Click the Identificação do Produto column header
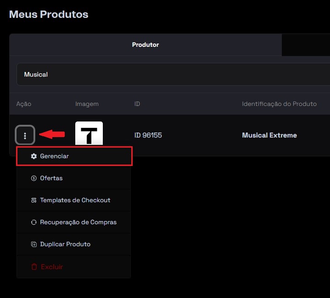330x298 pixels. point(279,104)
